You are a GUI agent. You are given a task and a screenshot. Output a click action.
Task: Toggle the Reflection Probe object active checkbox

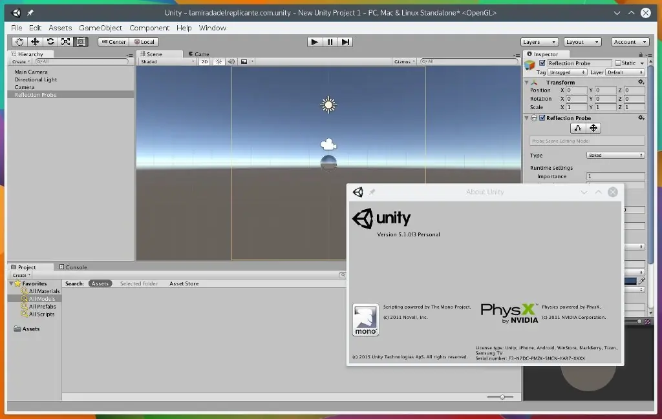[542, 63]
